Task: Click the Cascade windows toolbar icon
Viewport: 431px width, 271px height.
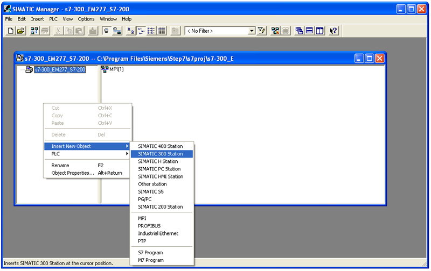Action: pos(299,31)
